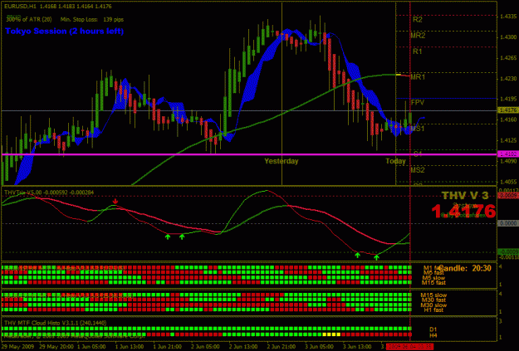Viewport: 519px width, 351px height.
Task: Click the Min. Stop Loss 139 pips text
Action: [x=92, y=20]
